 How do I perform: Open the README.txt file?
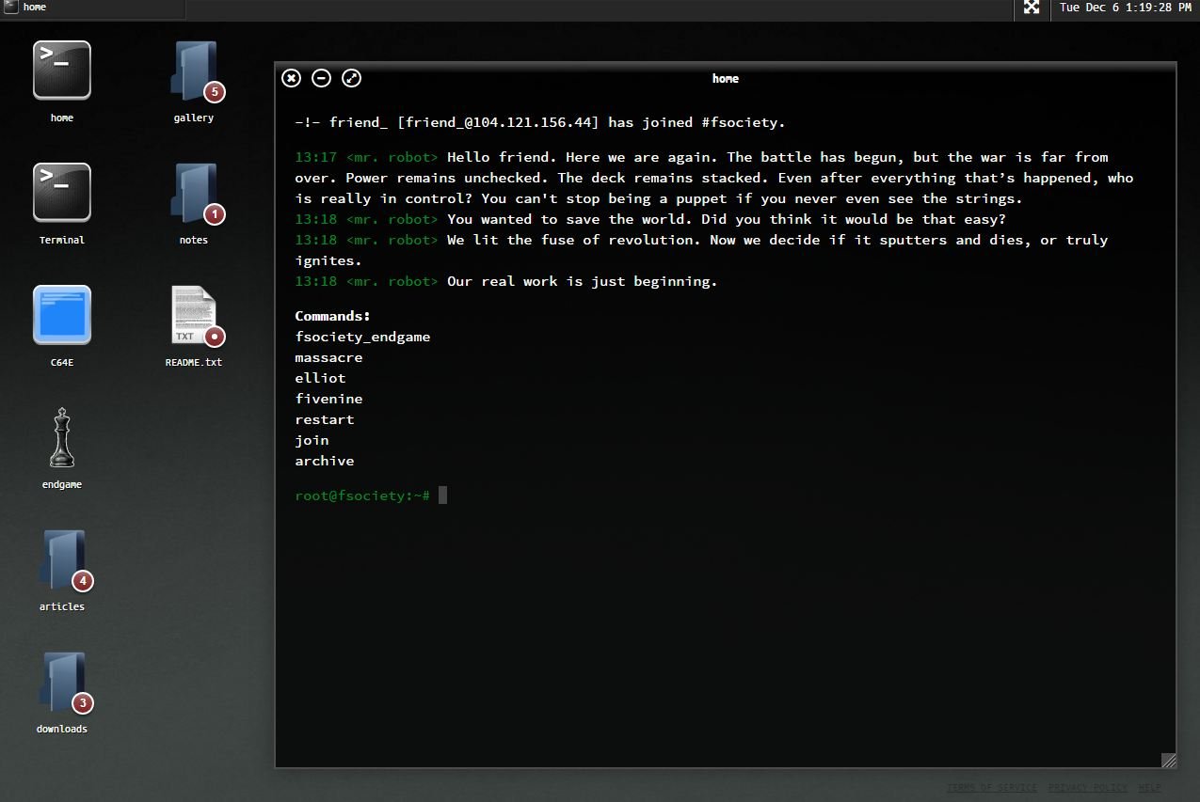(194, 315)
